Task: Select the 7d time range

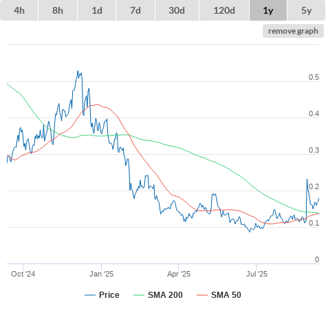Action: point(135,10)
